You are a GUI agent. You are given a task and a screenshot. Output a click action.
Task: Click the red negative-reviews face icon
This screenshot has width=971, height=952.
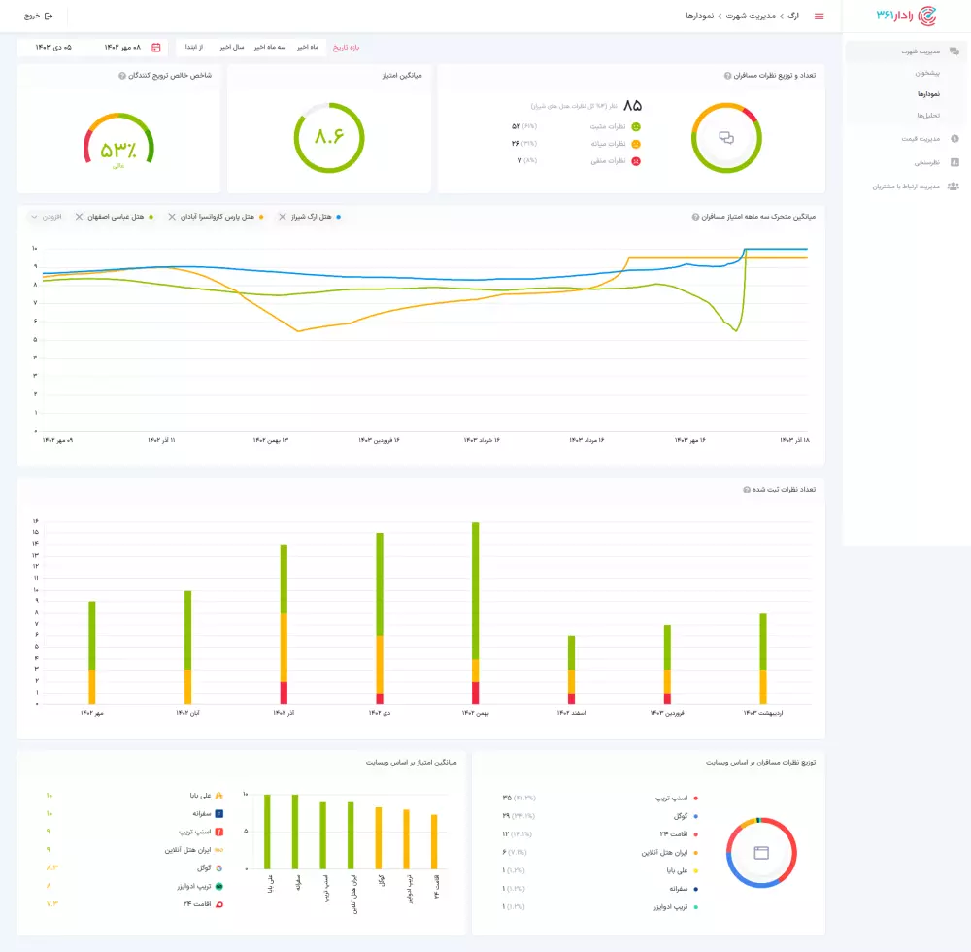point(636,161)
